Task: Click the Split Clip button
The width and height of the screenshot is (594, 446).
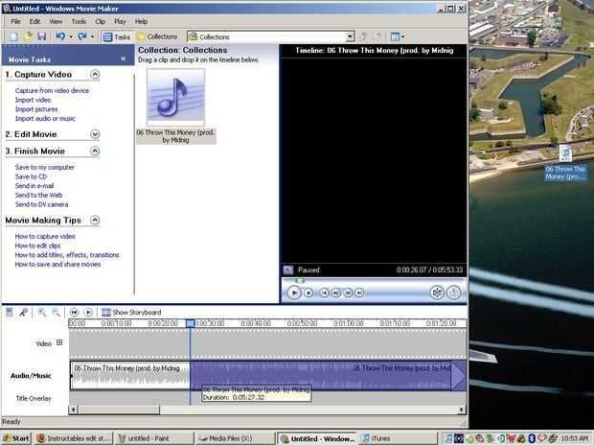Action: tap(437, 293)
